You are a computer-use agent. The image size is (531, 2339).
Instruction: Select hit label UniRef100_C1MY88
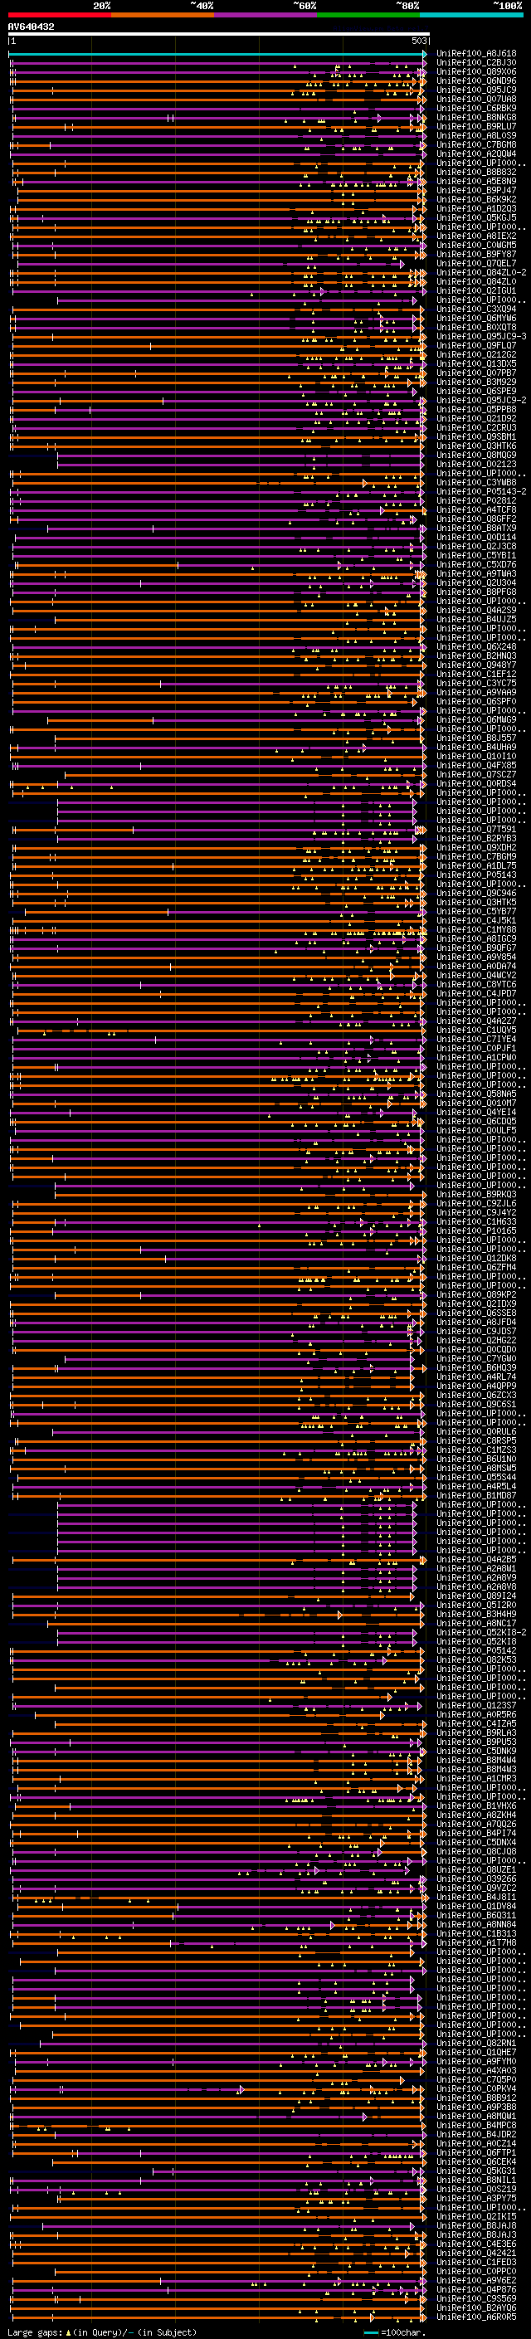coord(476,930)
